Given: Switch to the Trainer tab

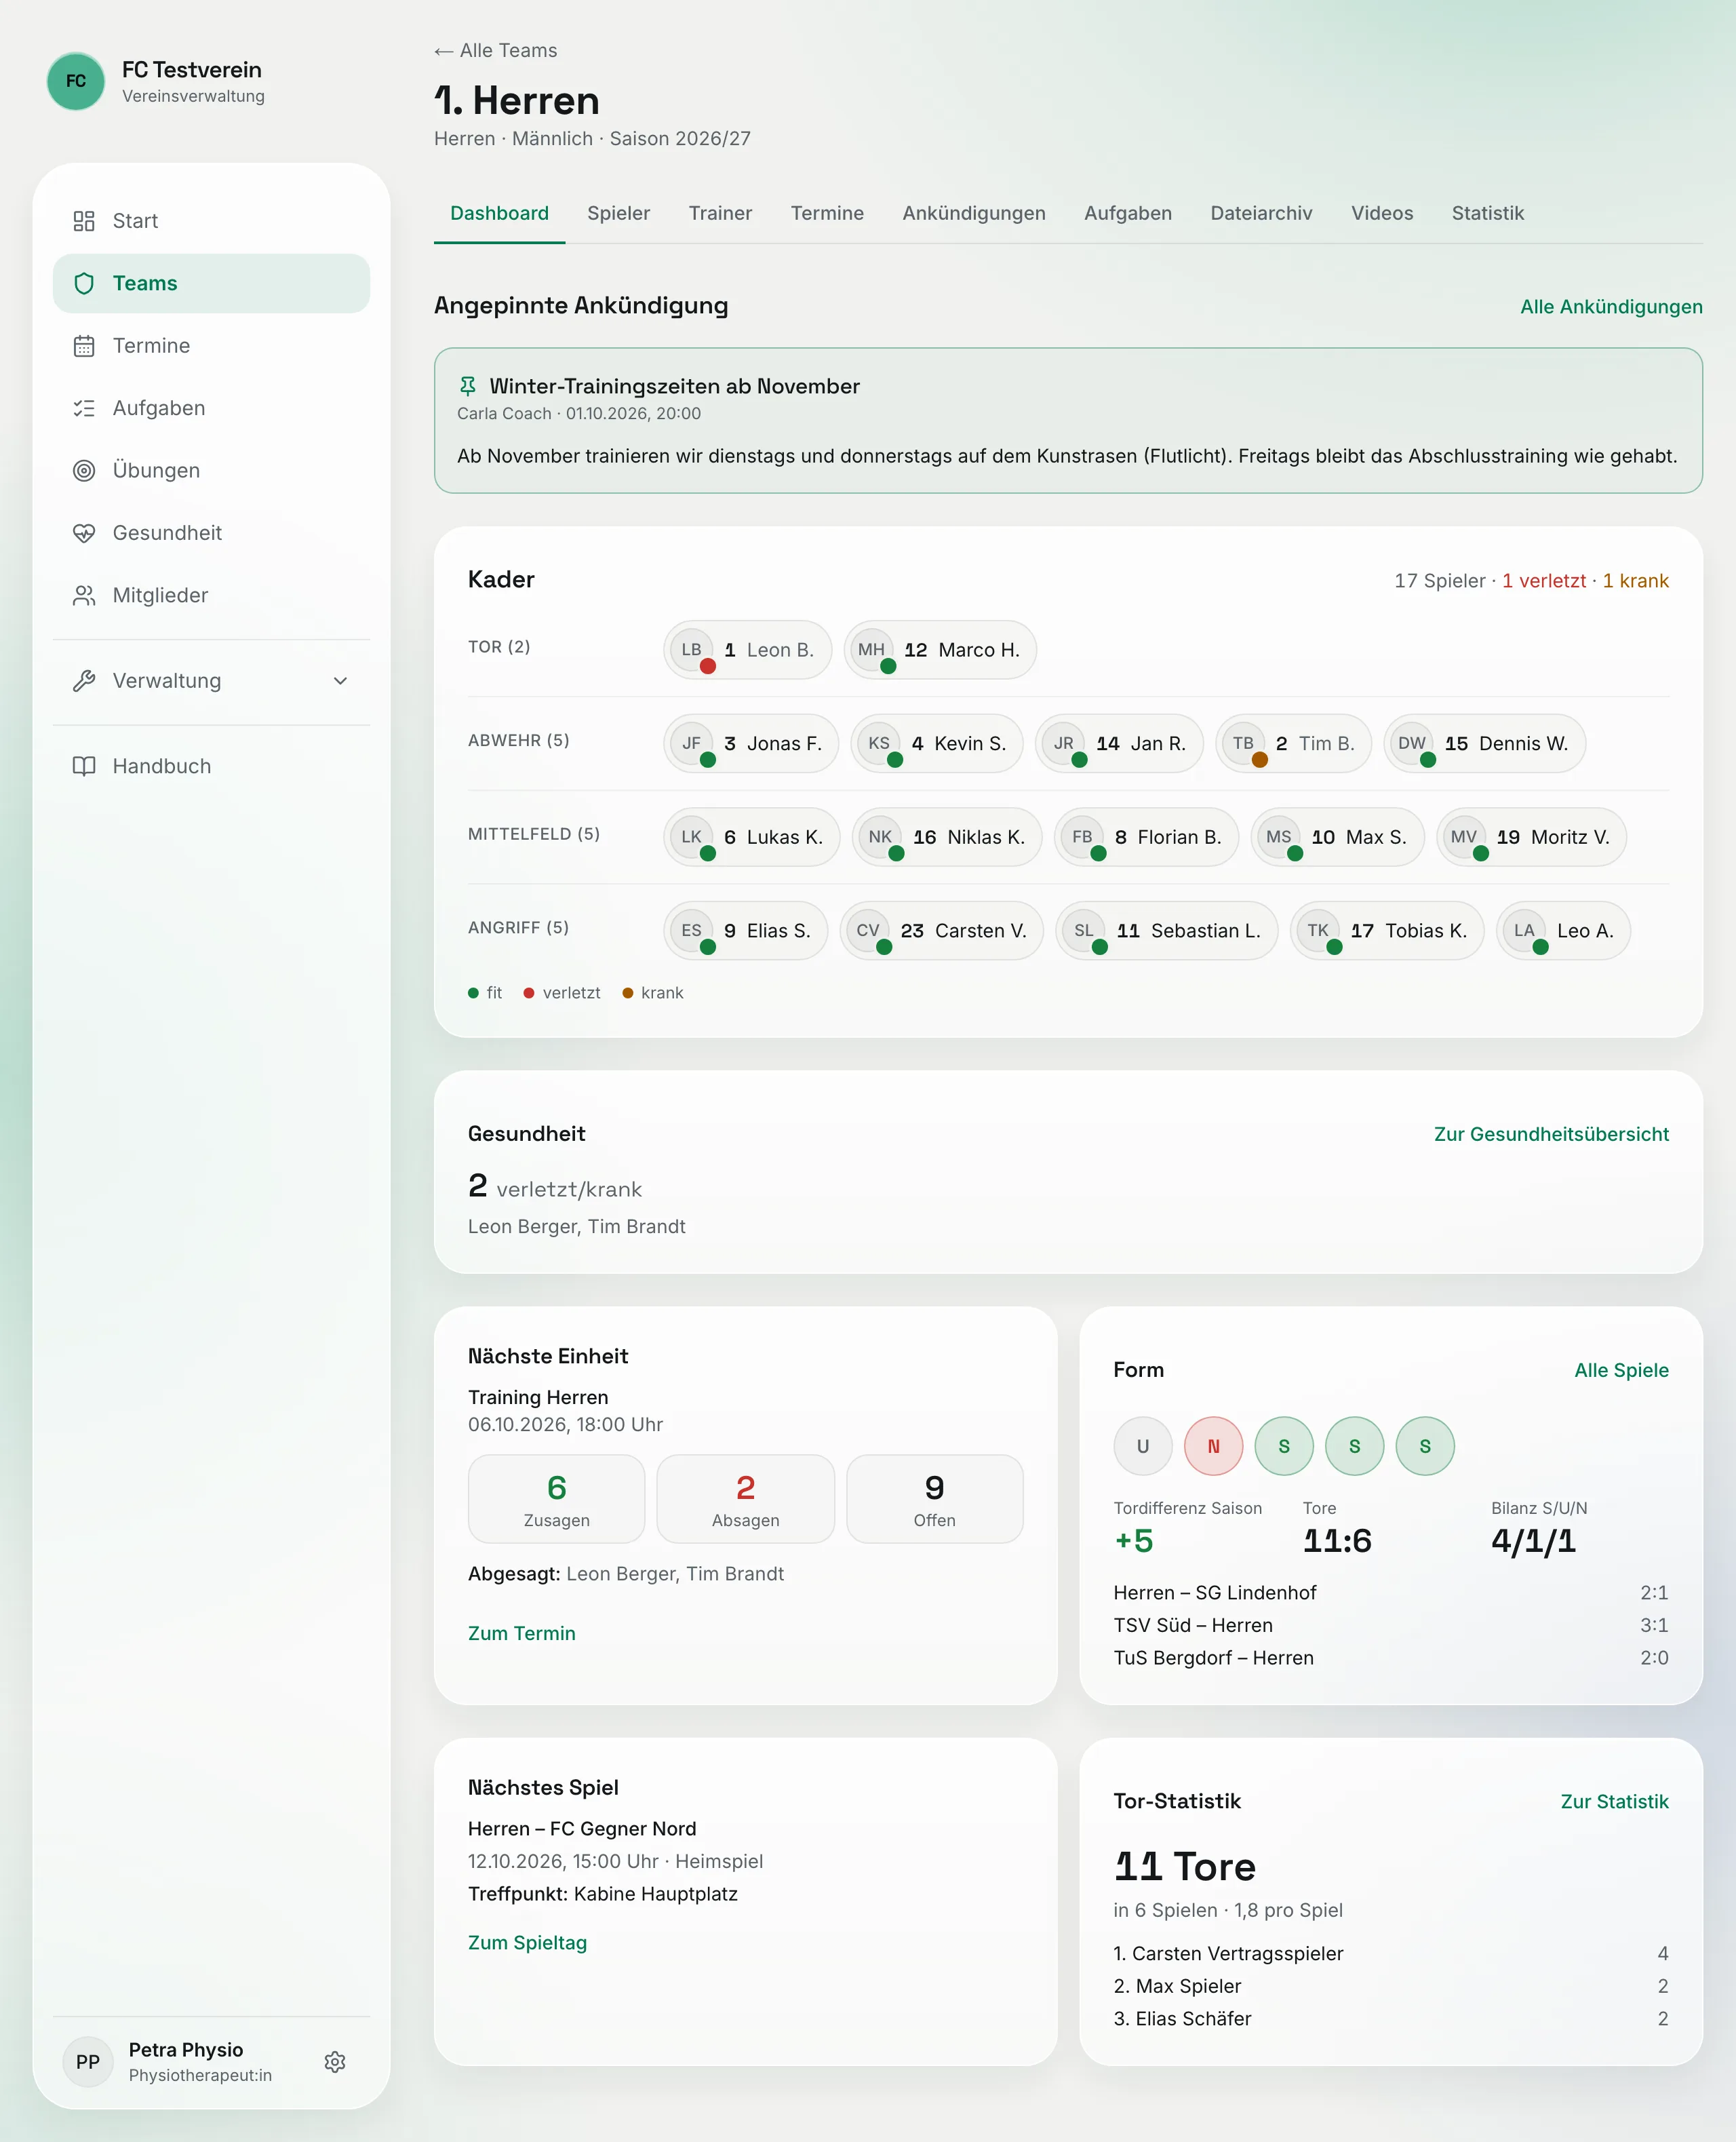Looking at the screenshot, I should point(720,213).
